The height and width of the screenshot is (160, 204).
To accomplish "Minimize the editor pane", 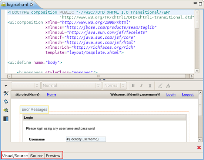I will (x=195, y=3).
